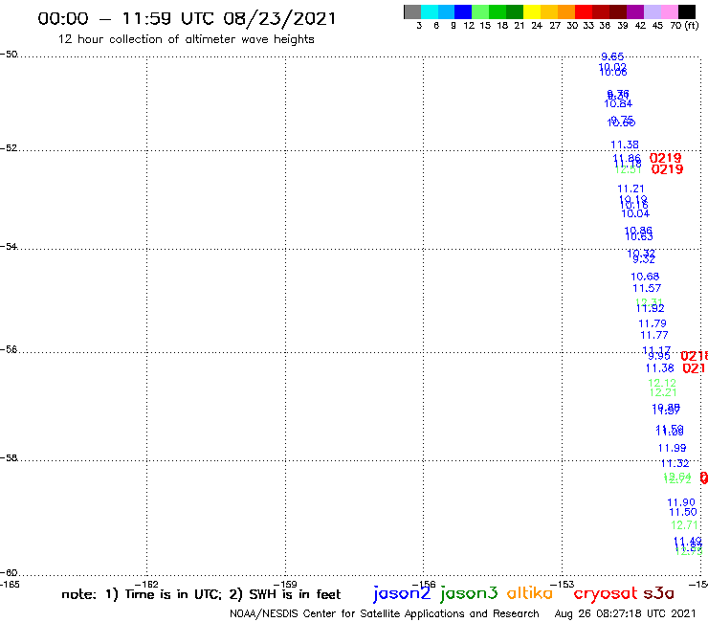Viewport: 708px width, 622px height.
Task: Select the 11.57 wave height reading
Action: point(647,288)
